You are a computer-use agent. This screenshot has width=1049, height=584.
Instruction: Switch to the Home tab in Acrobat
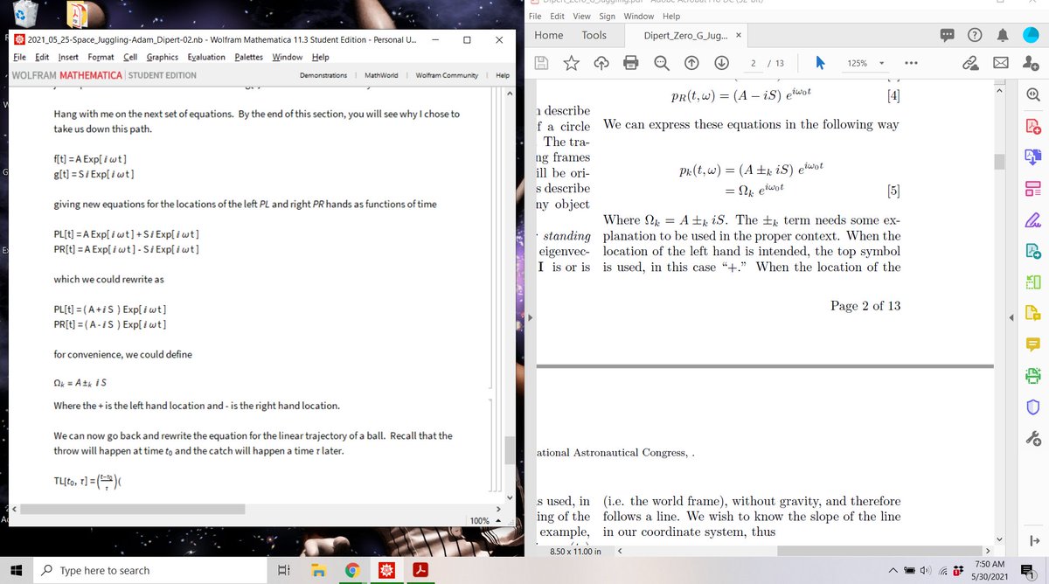549,35
